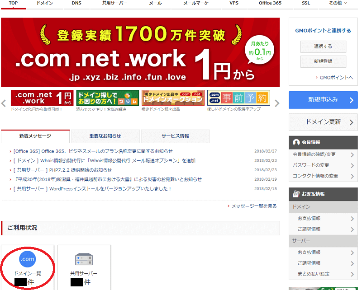Switch to the 重要なお知らせ tab

click(x=105, y=136)
